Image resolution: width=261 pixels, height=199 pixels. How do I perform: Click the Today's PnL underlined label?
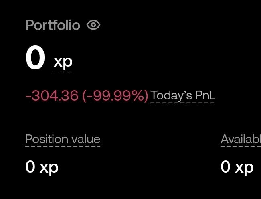click(x=183, y=95)
